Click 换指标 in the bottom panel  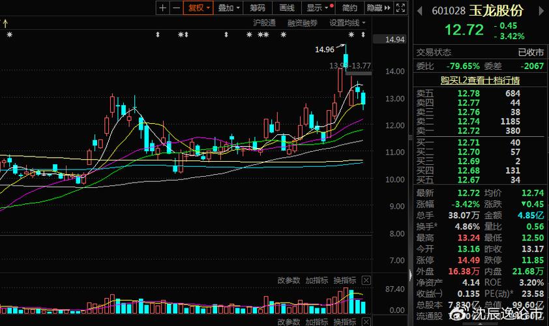point(344,321)
